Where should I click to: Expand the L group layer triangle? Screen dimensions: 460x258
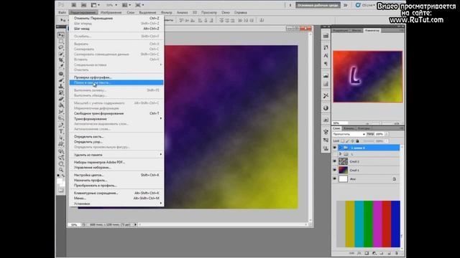[340, 154]
